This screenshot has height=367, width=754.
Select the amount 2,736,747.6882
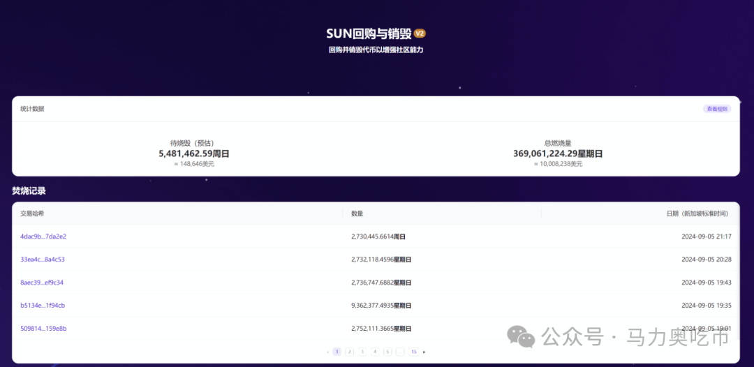point(373,283)
